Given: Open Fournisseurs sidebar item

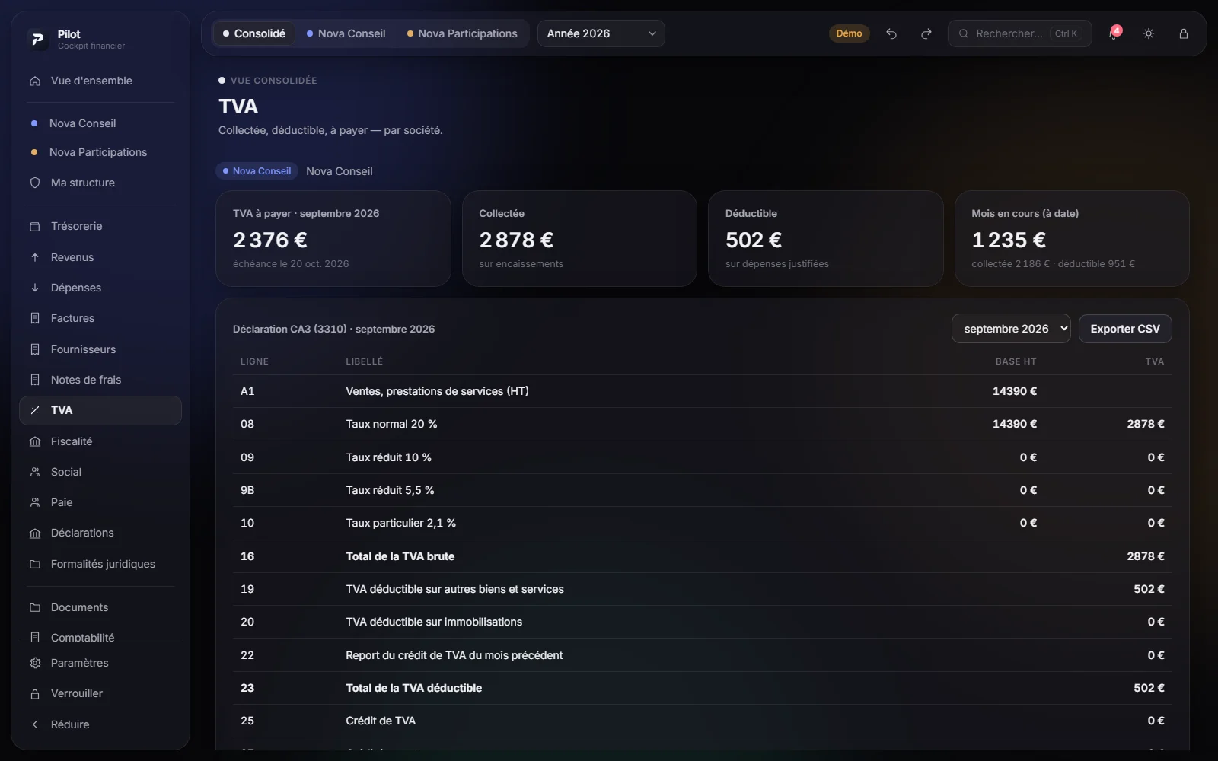Looking at the screenshot, I should (100, 349).
